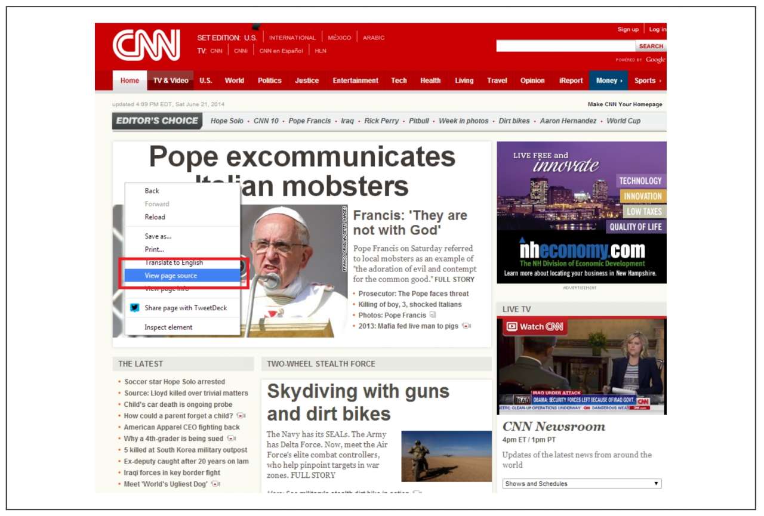Image resolution: width=764 pixels, height=516 pixels.
Task: Select ARABIC edition link
Action: tap(374, 38)
